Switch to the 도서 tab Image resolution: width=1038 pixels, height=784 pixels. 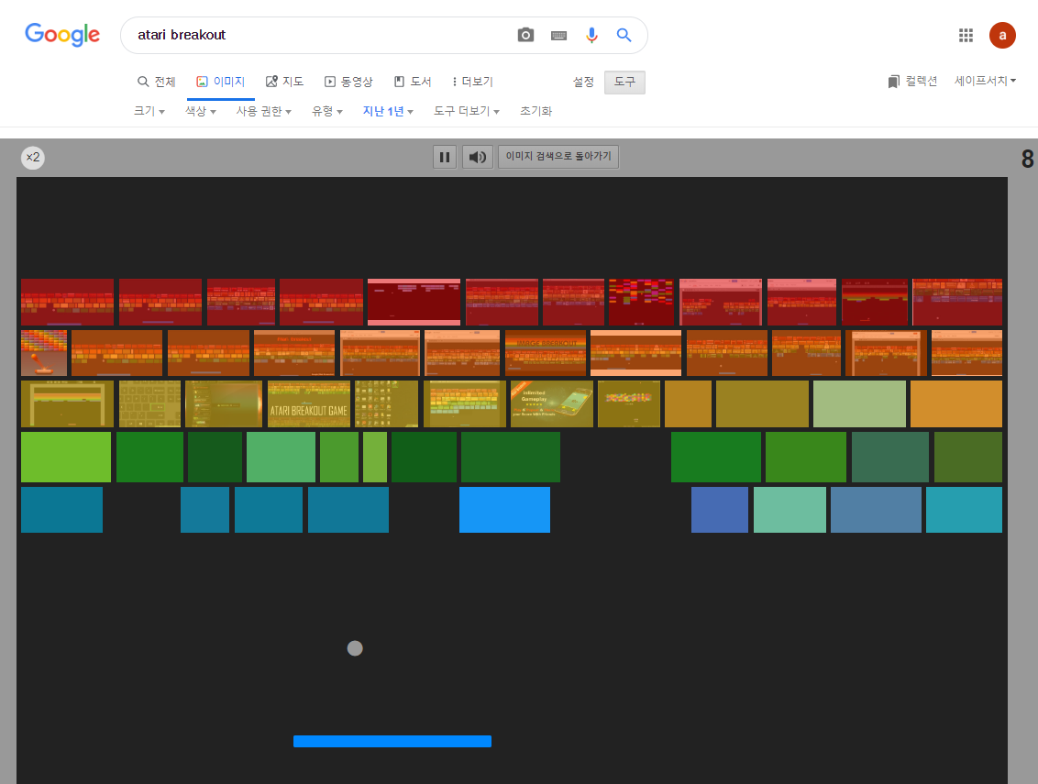coord(413,82)
